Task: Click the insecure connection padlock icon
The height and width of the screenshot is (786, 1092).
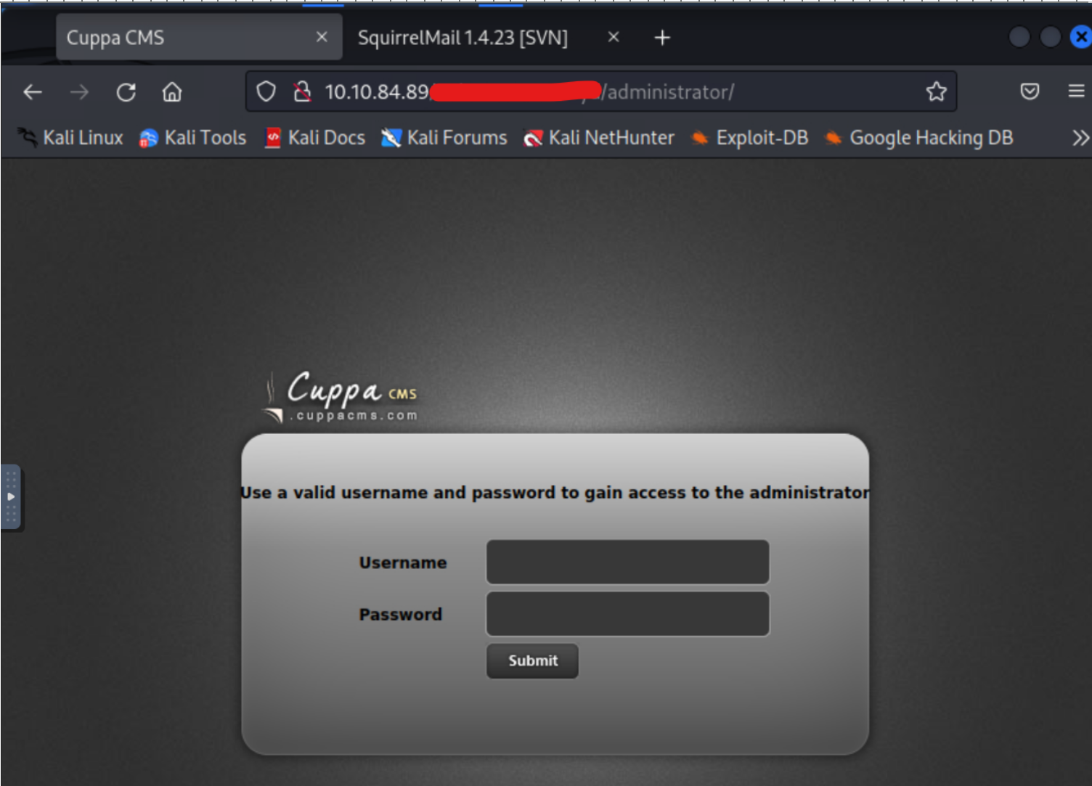Action: [x=302, y=92]
